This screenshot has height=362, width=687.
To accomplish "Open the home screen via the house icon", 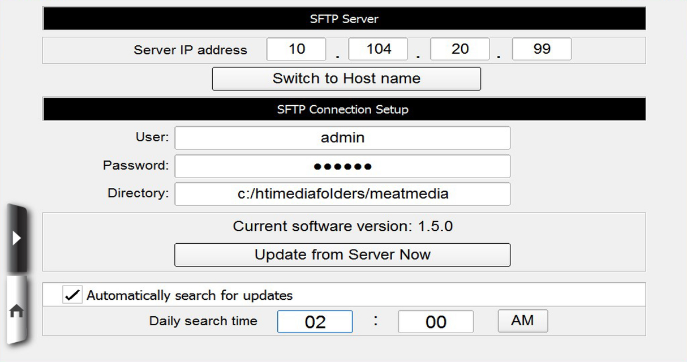I will pyautogui.click(x=17, y=310).
